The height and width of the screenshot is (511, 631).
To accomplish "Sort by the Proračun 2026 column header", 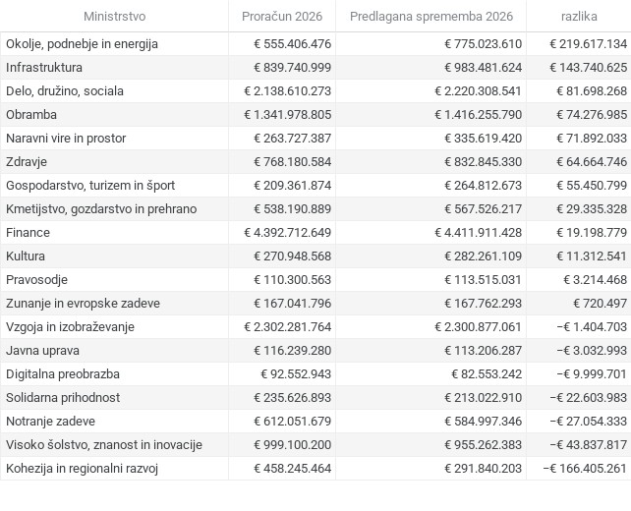I will coord(281,17).
